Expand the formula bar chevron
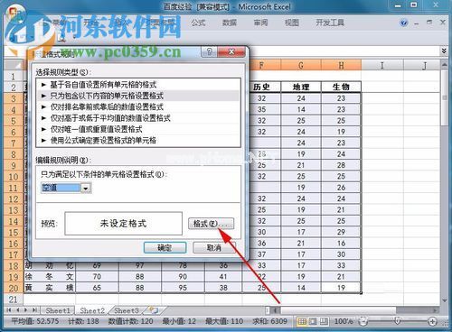 tap(444, 51)
